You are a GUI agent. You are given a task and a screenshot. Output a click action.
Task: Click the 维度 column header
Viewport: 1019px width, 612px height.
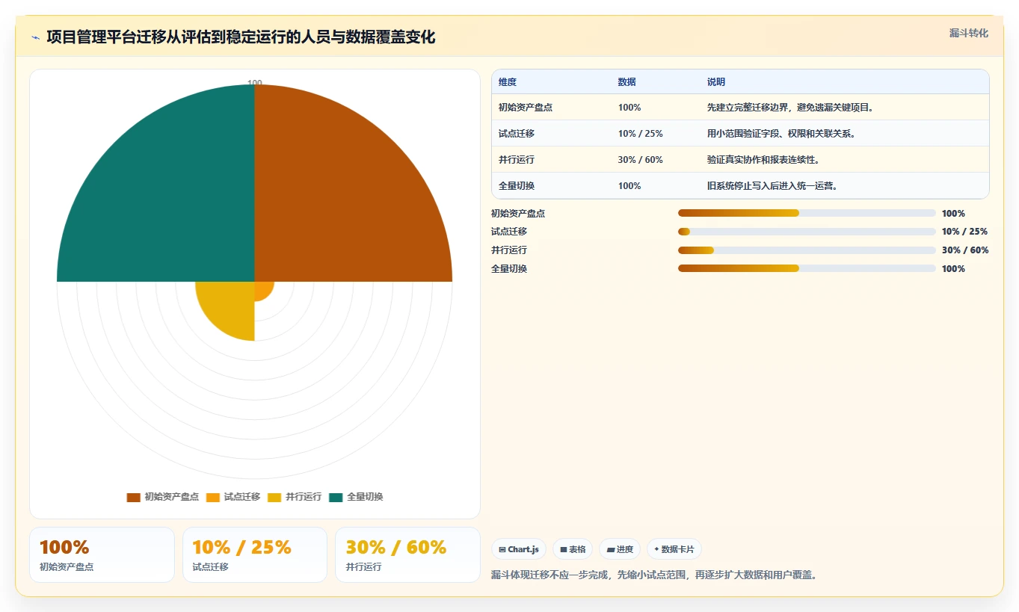[508, 82]
